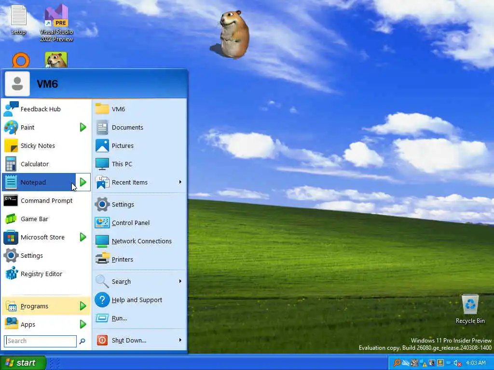The height and width of the screenshot is (370, 494).
Task: Open Notepad in start menu
Action: point(39,182)
